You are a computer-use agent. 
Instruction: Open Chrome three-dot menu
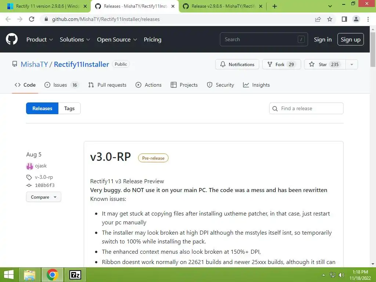point(368,19)
